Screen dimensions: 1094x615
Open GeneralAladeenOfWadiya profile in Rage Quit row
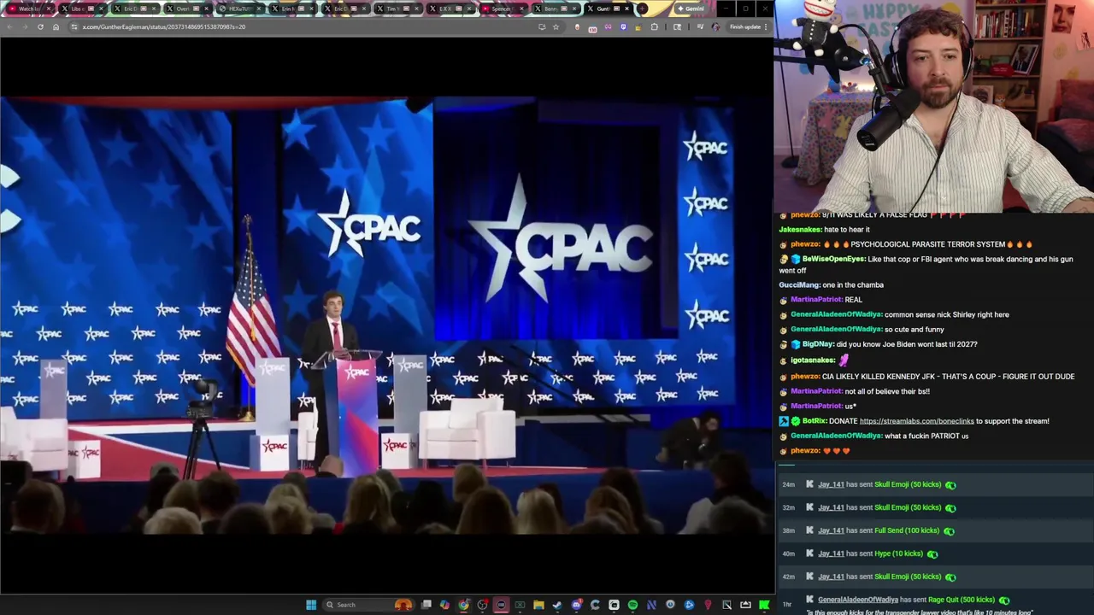click(857, 600)
